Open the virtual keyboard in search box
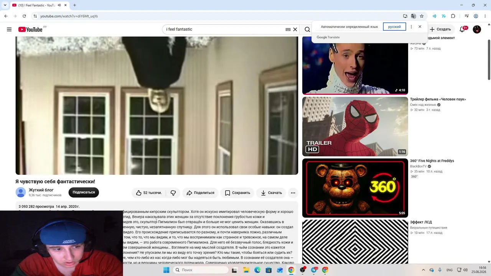 pyautogui.click(x=288, y=30)
